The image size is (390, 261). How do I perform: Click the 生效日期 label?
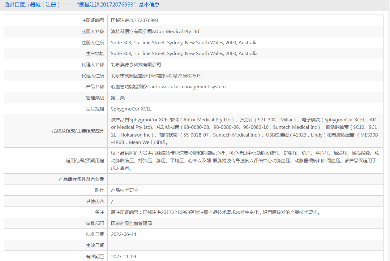[95, 246]
